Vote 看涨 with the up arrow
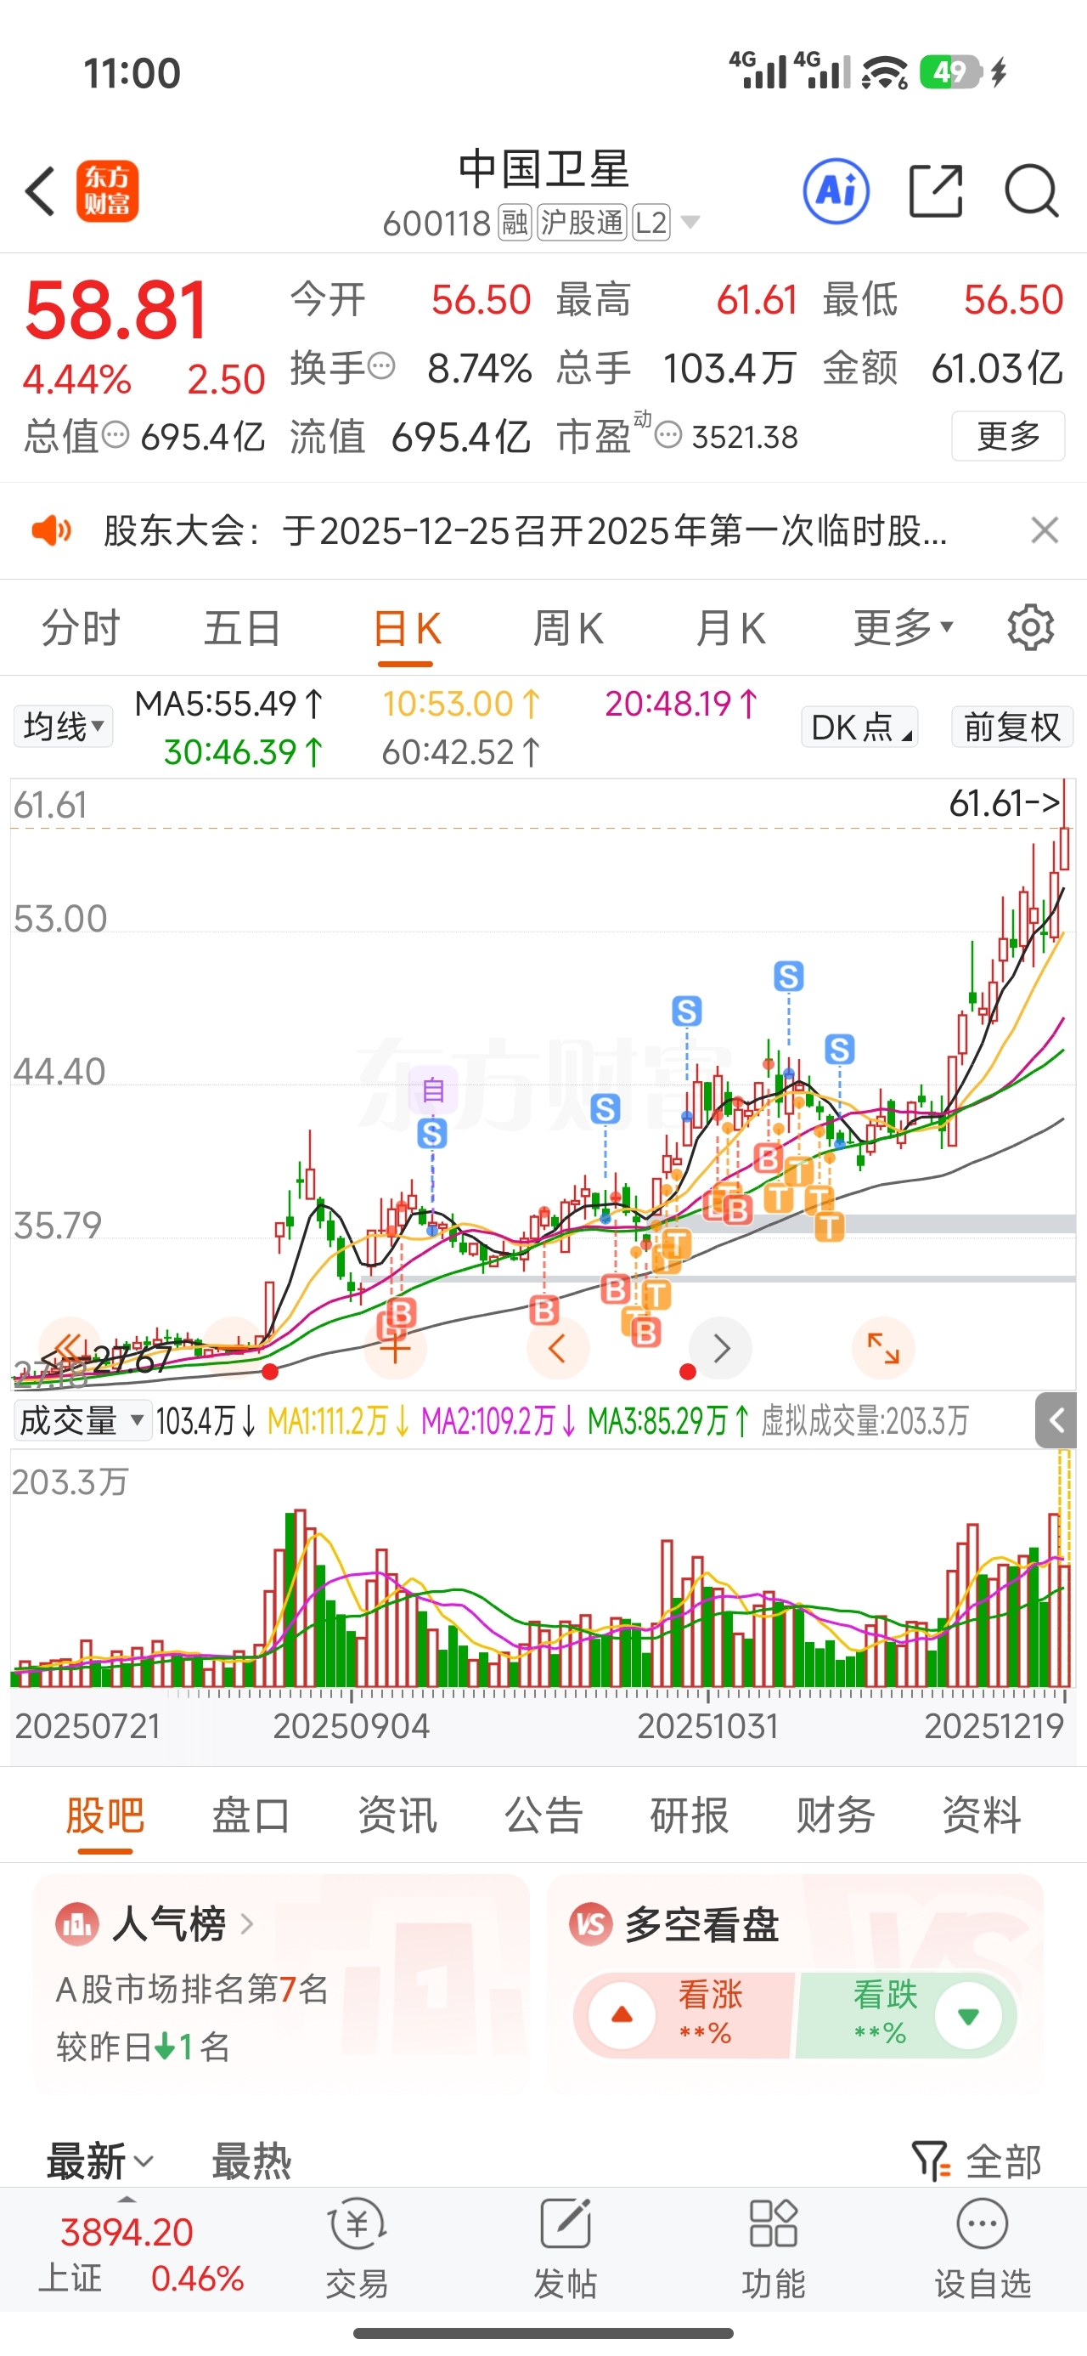 click(x=622, y=2015)
